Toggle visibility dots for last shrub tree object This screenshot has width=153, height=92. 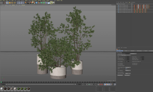(132, 12)
